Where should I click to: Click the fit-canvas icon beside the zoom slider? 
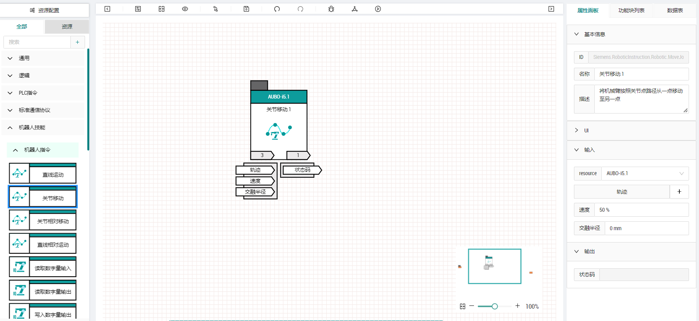462,306
